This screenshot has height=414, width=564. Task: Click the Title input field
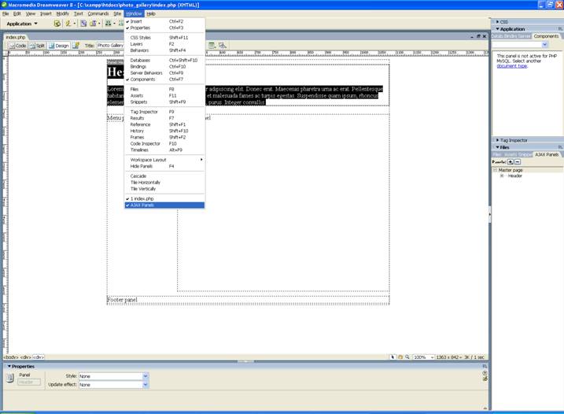(x=110, y=46)
